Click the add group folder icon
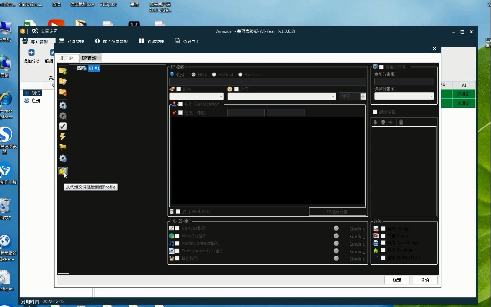Viewport: 491px width, 307px height. pos(63,71)
